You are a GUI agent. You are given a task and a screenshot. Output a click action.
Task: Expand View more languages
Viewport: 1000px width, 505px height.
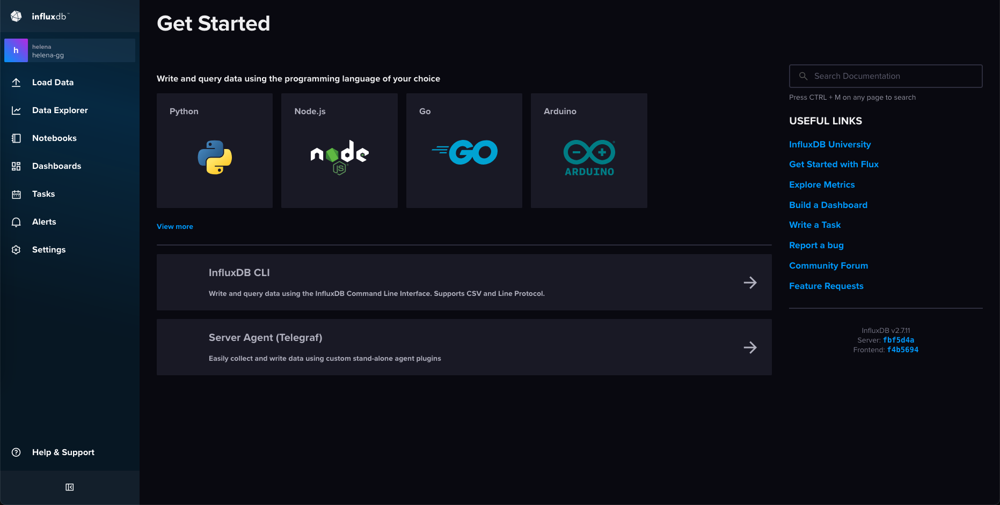click(x=174, y=227)
